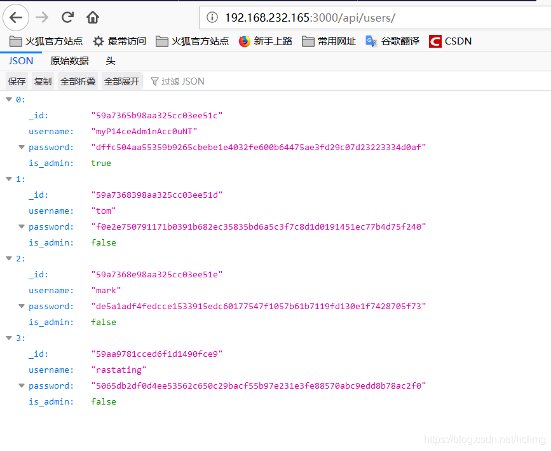Collapse password of item 0 (myP14ceAdm1nAcc0uNT)

pyautogui.click(x=22, y=148)
